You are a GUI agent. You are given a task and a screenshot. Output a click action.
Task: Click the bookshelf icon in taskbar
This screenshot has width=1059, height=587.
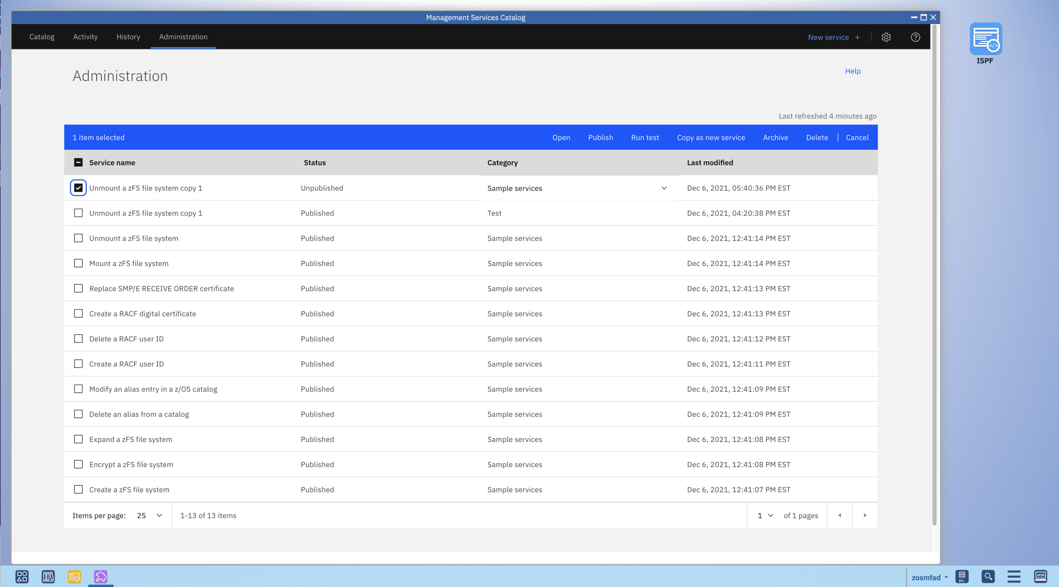48,576
